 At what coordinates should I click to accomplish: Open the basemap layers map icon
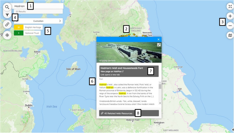(x=230, y=35)
